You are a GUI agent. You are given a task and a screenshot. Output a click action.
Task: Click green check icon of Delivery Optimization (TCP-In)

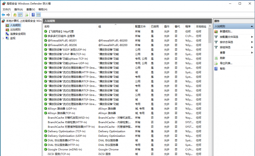(46, 131)
